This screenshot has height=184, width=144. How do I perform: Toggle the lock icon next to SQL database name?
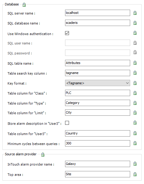point(135,23)
